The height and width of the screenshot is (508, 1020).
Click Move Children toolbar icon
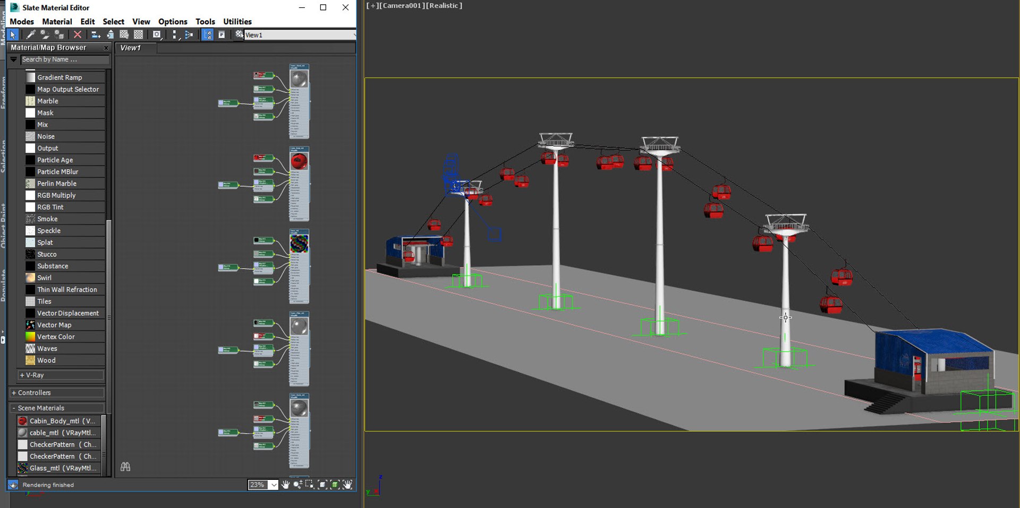point(96,34)
